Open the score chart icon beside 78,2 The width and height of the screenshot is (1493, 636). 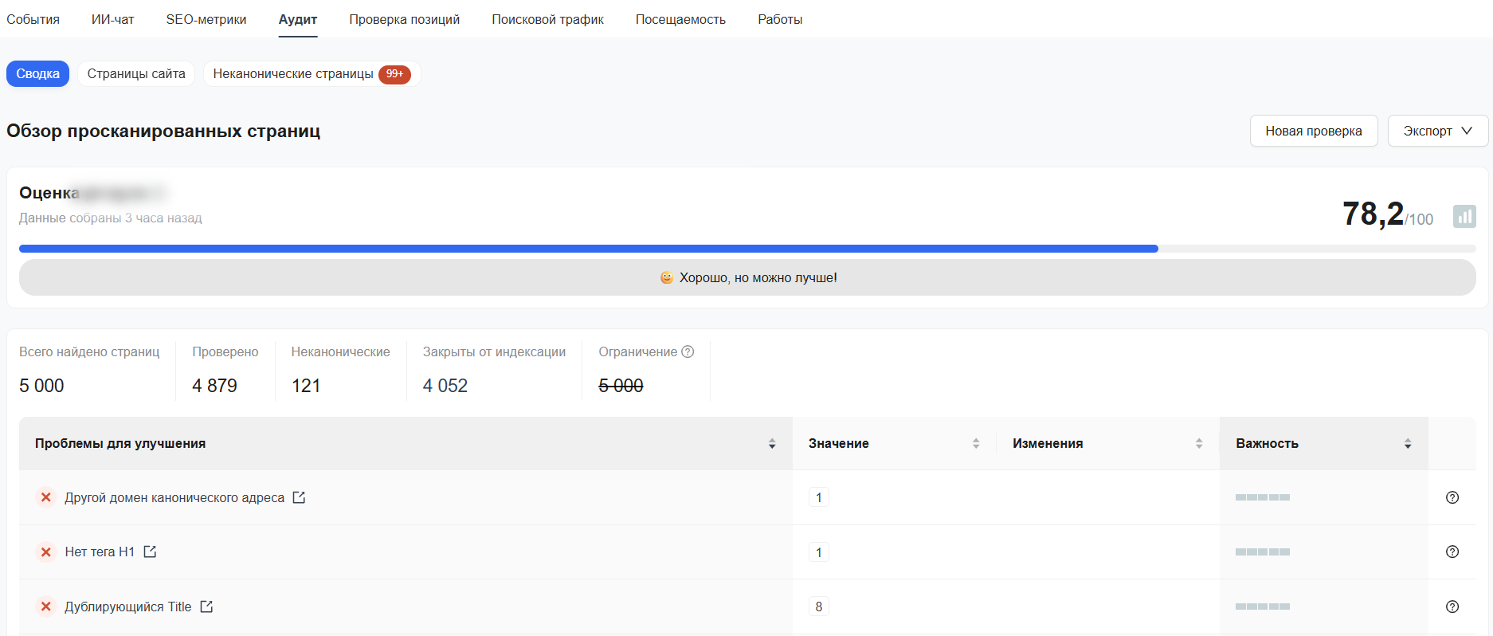tap(1464, 216)
